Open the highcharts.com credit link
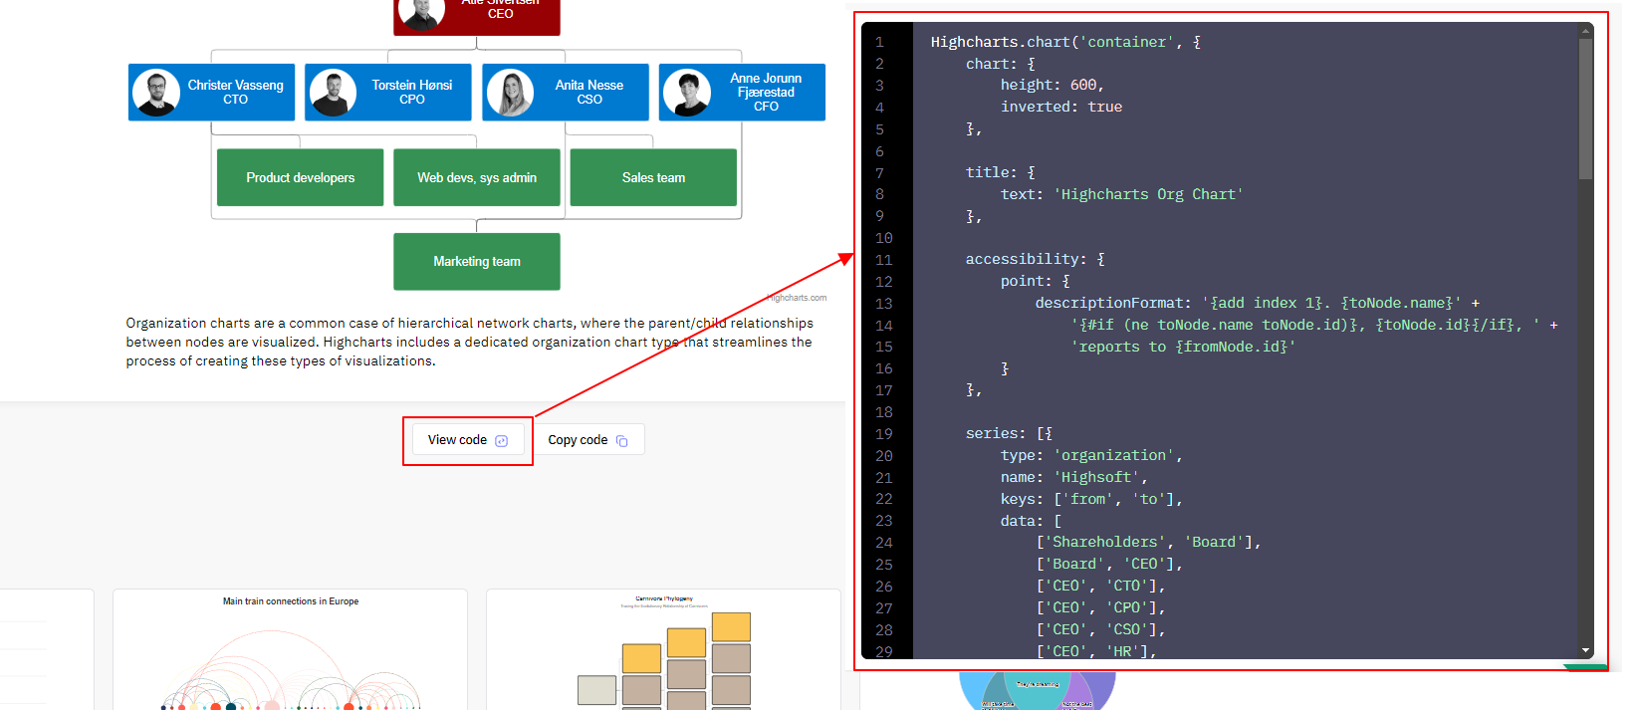The height and width of the screenshot is (710, 1638). coord(798,298)
